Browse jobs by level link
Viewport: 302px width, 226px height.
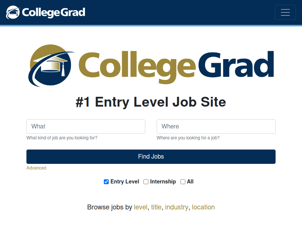coord(140,207)
